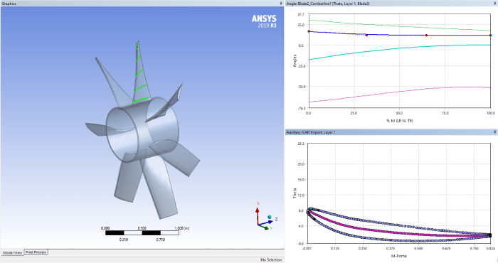Viewport: 498px width, 263px height.
Task: Select the Graphics panel title bar
Action: click(142, 3)
